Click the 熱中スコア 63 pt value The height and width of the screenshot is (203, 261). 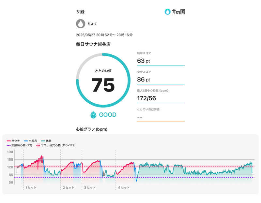[144, 61]
